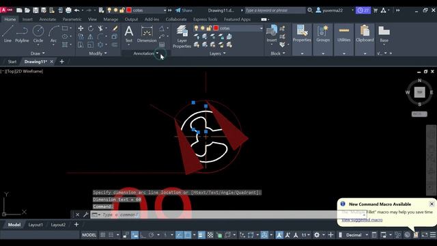Viewport: 437px width, 246px height.
Task: Activate the Offset tool
Action: coord(115,44)
